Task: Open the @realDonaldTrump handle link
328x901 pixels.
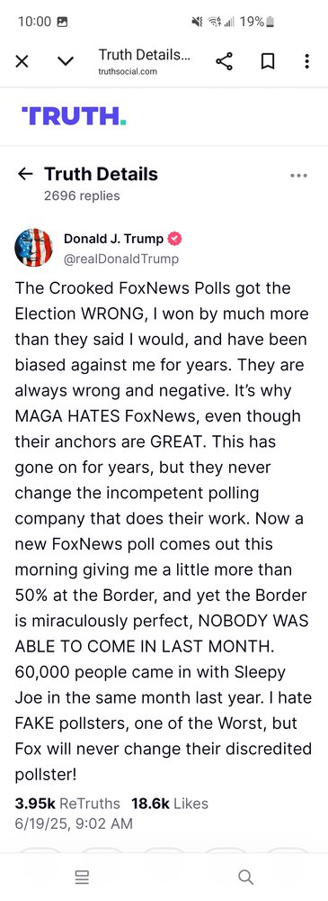Action: tap(121, 259)
